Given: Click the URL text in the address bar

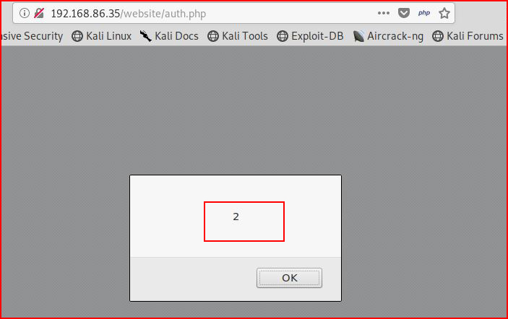Looking at the screenshot, I should [x=129, y=14].
